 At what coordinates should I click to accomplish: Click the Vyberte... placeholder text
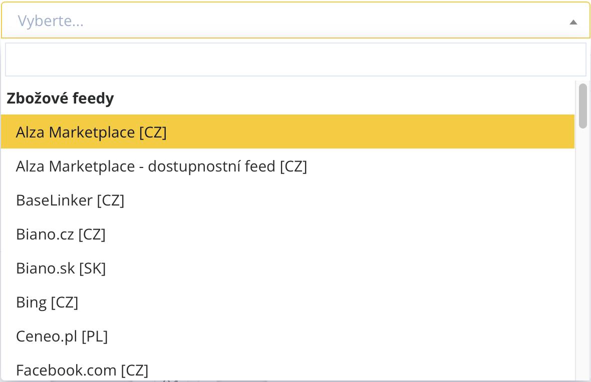(51, 21)
